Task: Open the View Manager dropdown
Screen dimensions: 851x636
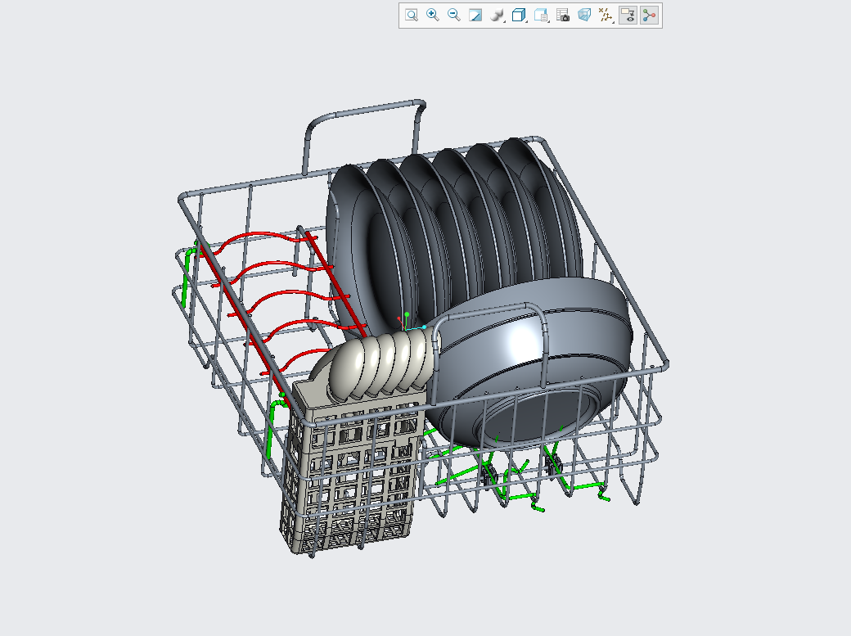Action: [x=541, y=16]
